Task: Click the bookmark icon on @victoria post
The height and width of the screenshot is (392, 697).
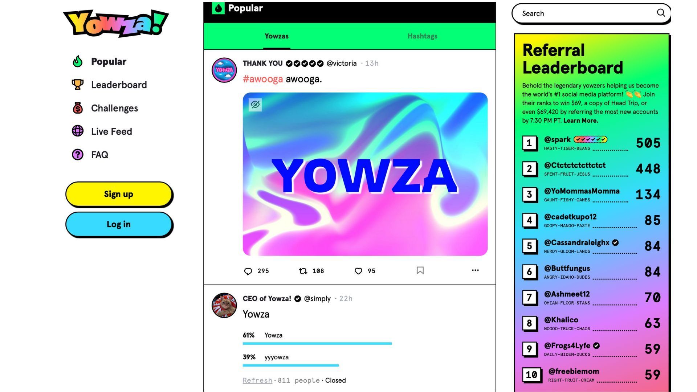Action: click(x=420, y=270)
